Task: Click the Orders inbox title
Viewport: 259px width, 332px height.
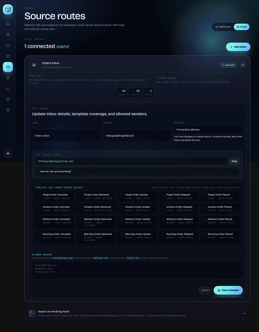Action: 50,63
